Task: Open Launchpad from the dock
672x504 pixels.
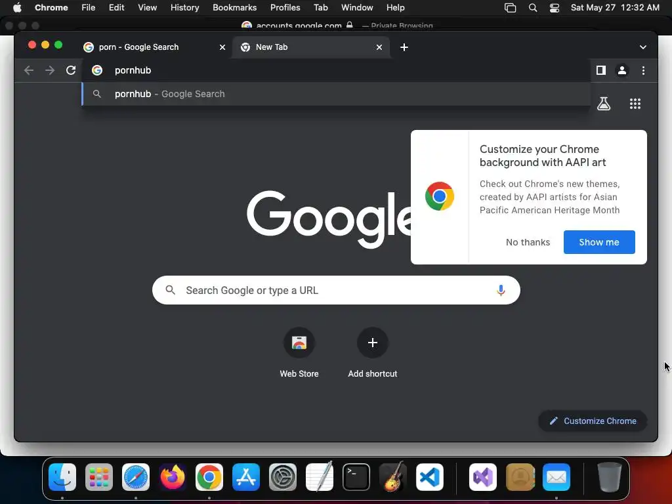Action: [x=99, y=477]
